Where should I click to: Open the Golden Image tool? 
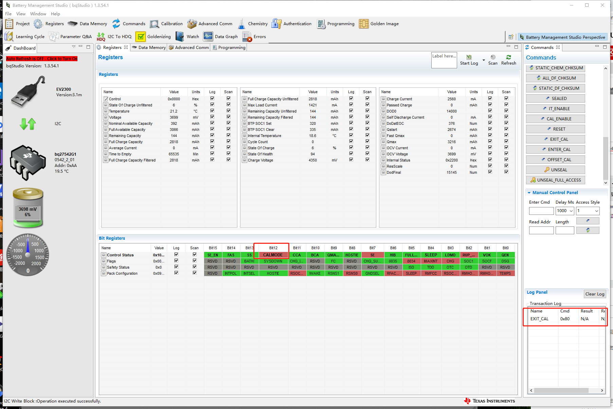pos(364,24)
